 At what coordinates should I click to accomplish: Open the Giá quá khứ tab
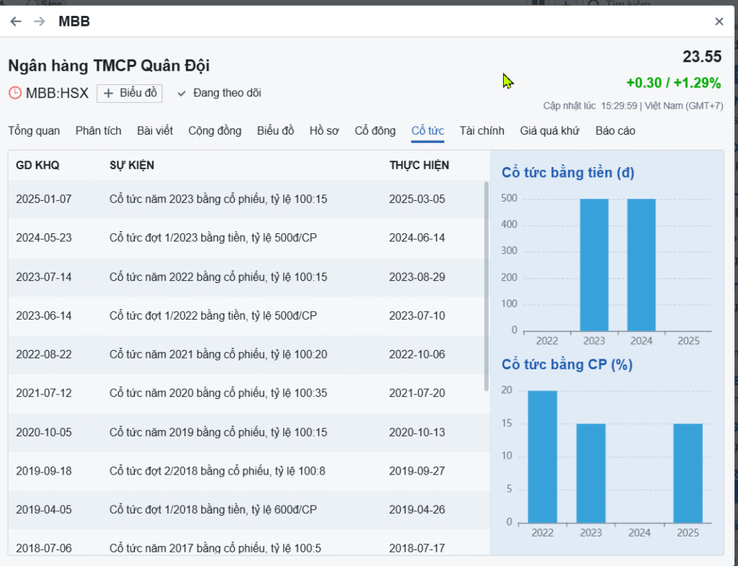coord(550,130)
